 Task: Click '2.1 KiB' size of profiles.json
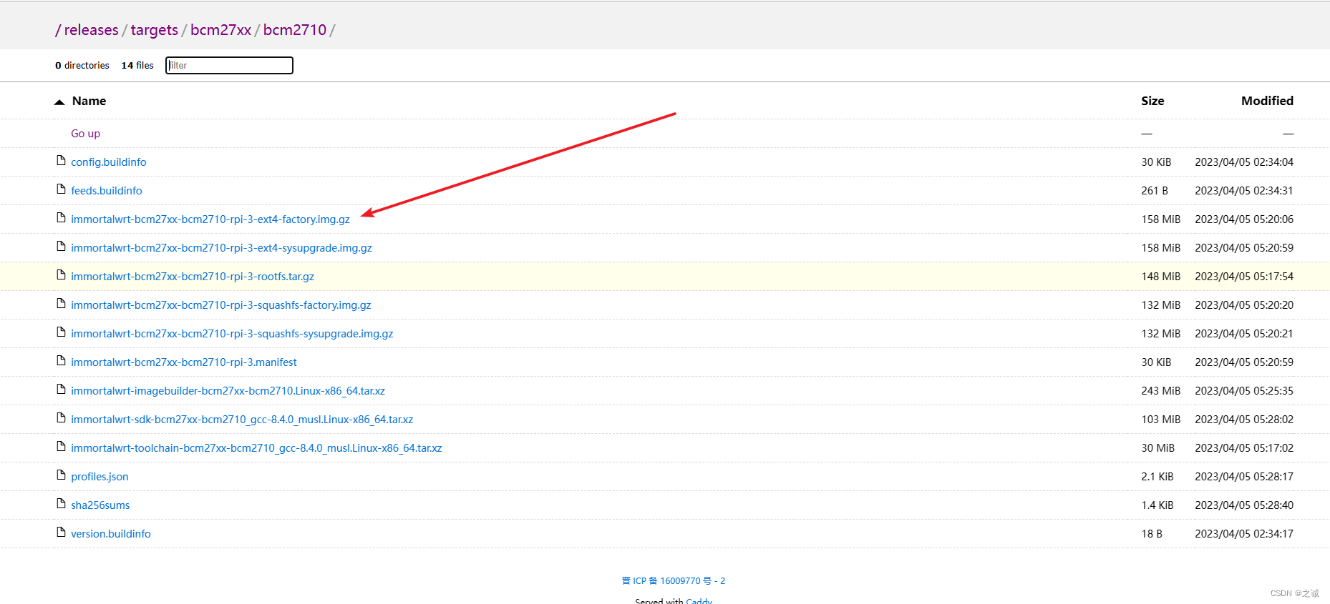pyautogui.click(x=1157, y=477)
